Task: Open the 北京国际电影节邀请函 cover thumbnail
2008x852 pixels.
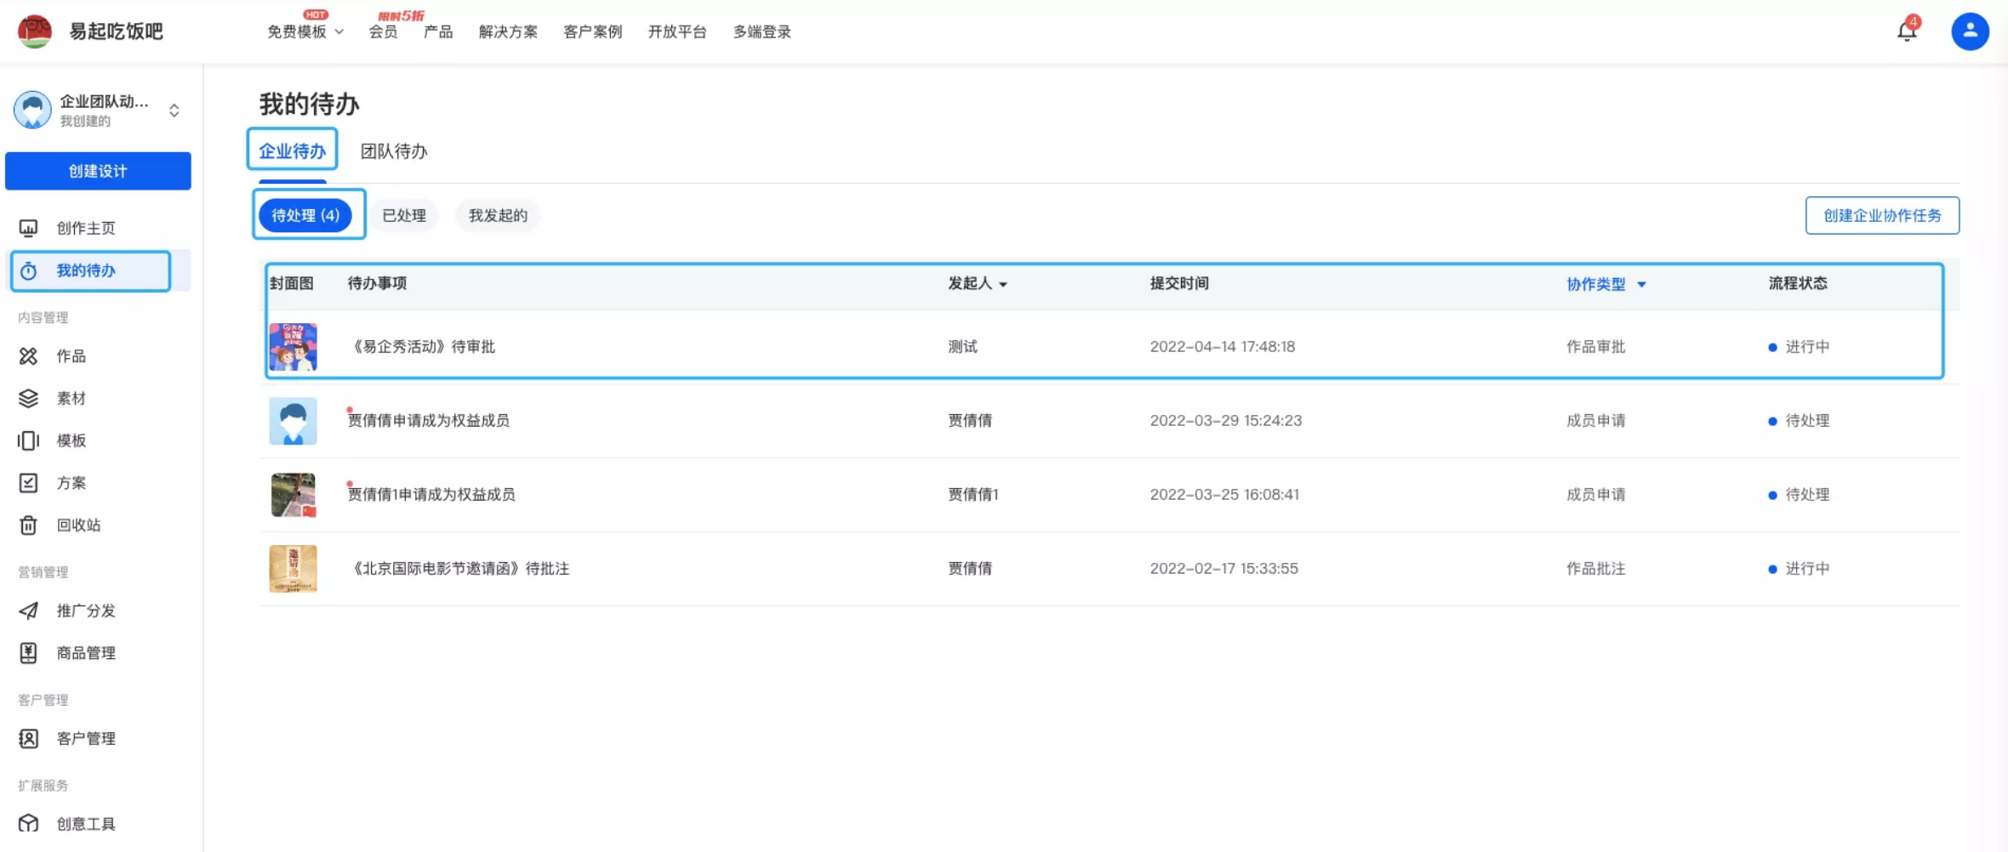Action: [x=293, y=568]
